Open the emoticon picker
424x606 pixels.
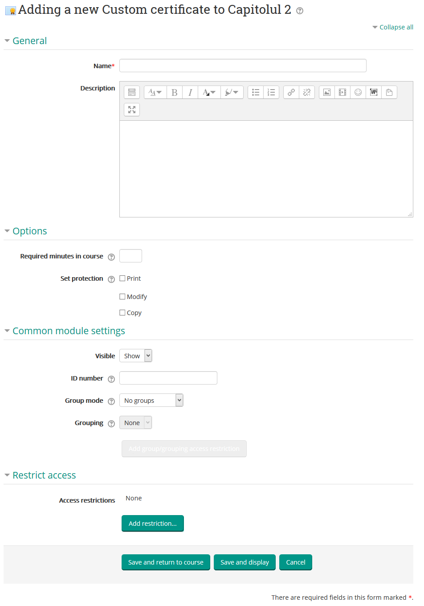tap(358, 92)
